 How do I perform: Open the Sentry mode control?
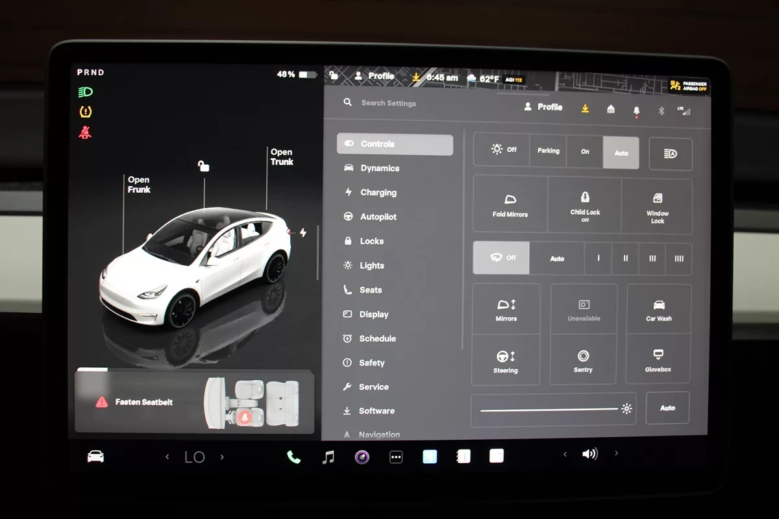click(583, 360)
